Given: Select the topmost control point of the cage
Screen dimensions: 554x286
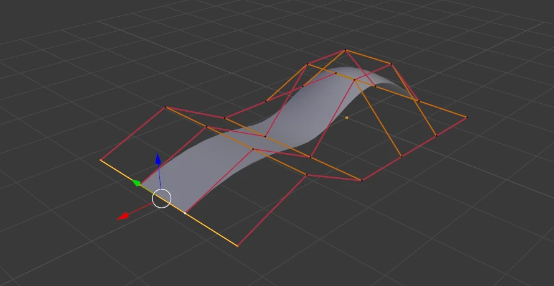Looking at the screenshot, I should (345, 50).
